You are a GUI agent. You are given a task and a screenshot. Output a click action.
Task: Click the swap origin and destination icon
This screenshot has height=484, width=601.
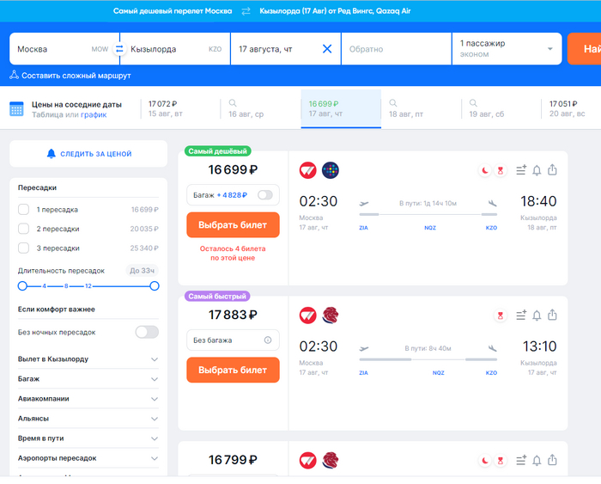[x=119, y=49]
